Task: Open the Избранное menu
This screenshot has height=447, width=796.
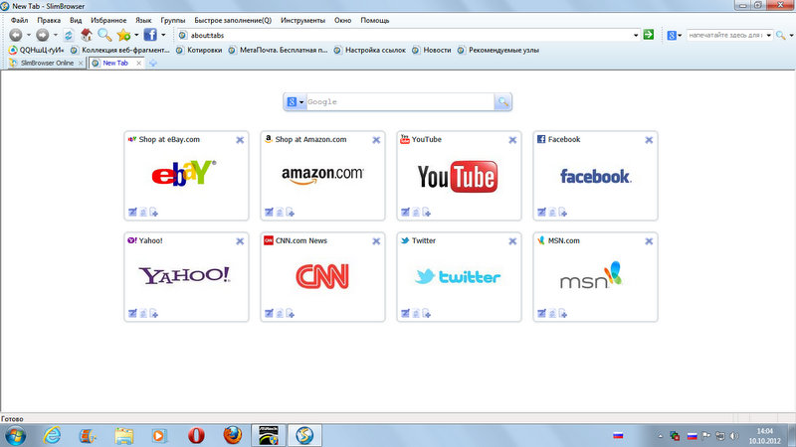Action: (x=108, y=20)
